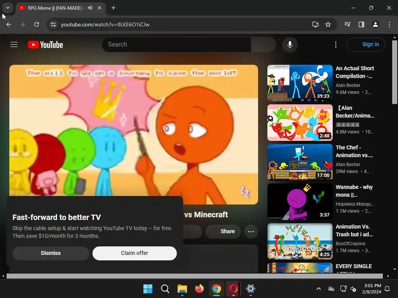Show hidden system tray icons

[319, 289]
